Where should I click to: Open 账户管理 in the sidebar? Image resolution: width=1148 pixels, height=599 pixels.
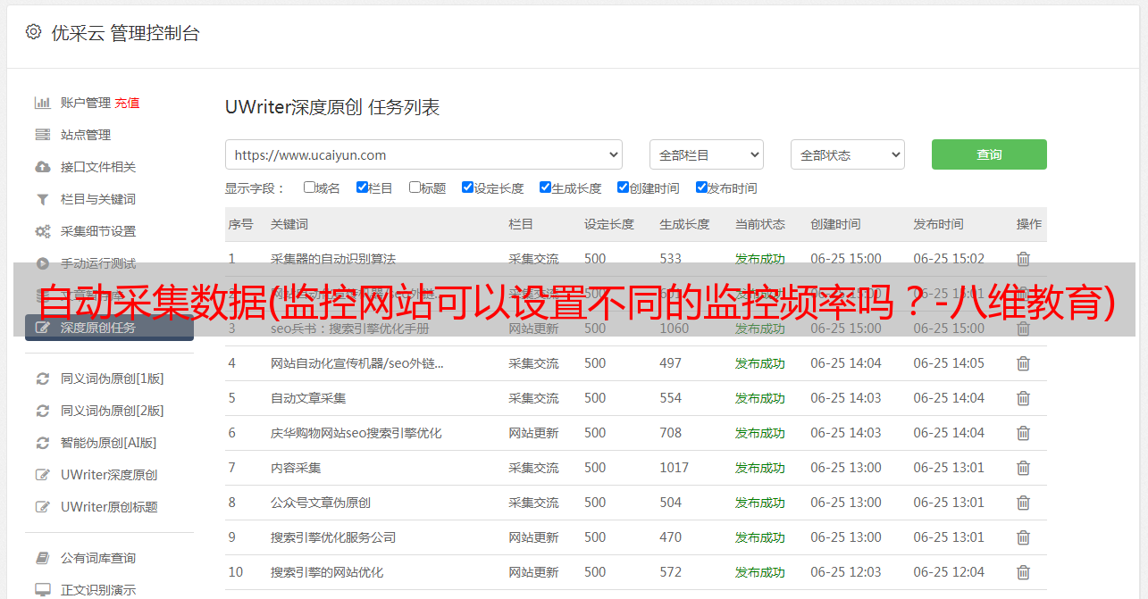coord(86,103)
